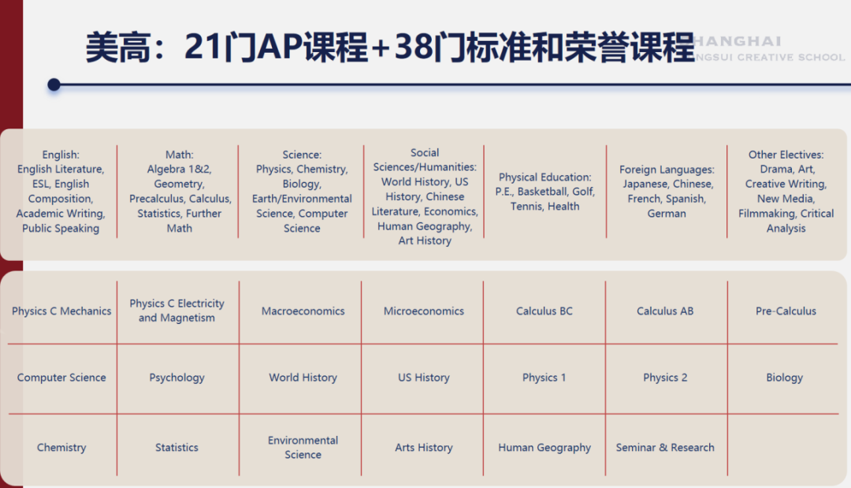Click the Math course list cell

[x=180, y=192]
